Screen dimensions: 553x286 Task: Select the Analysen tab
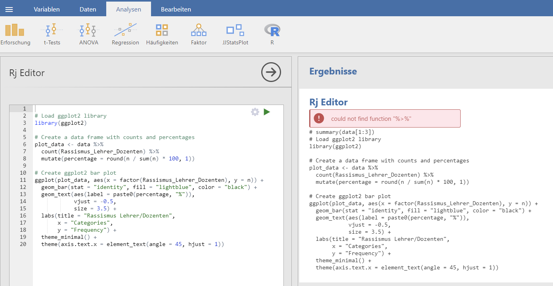pos(128,9)
